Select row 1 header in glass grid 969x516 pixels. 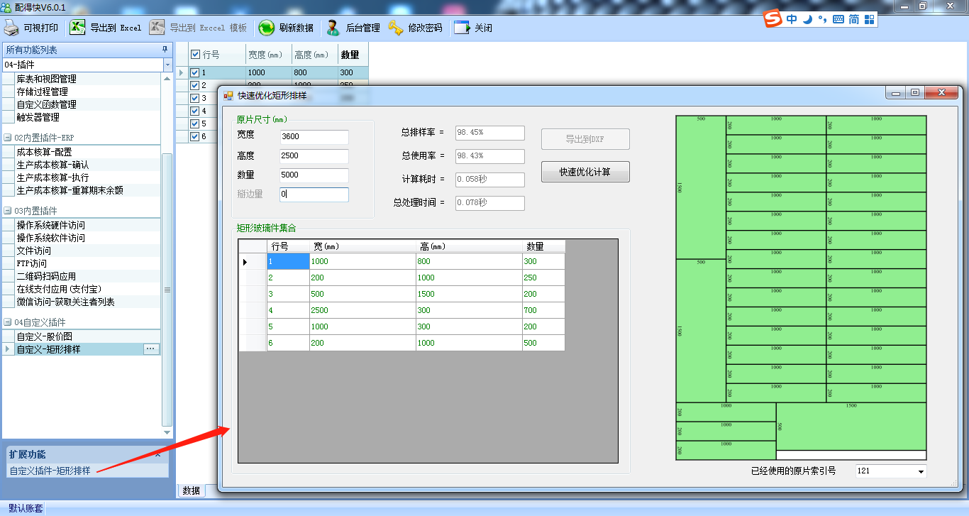click(253, 261)
